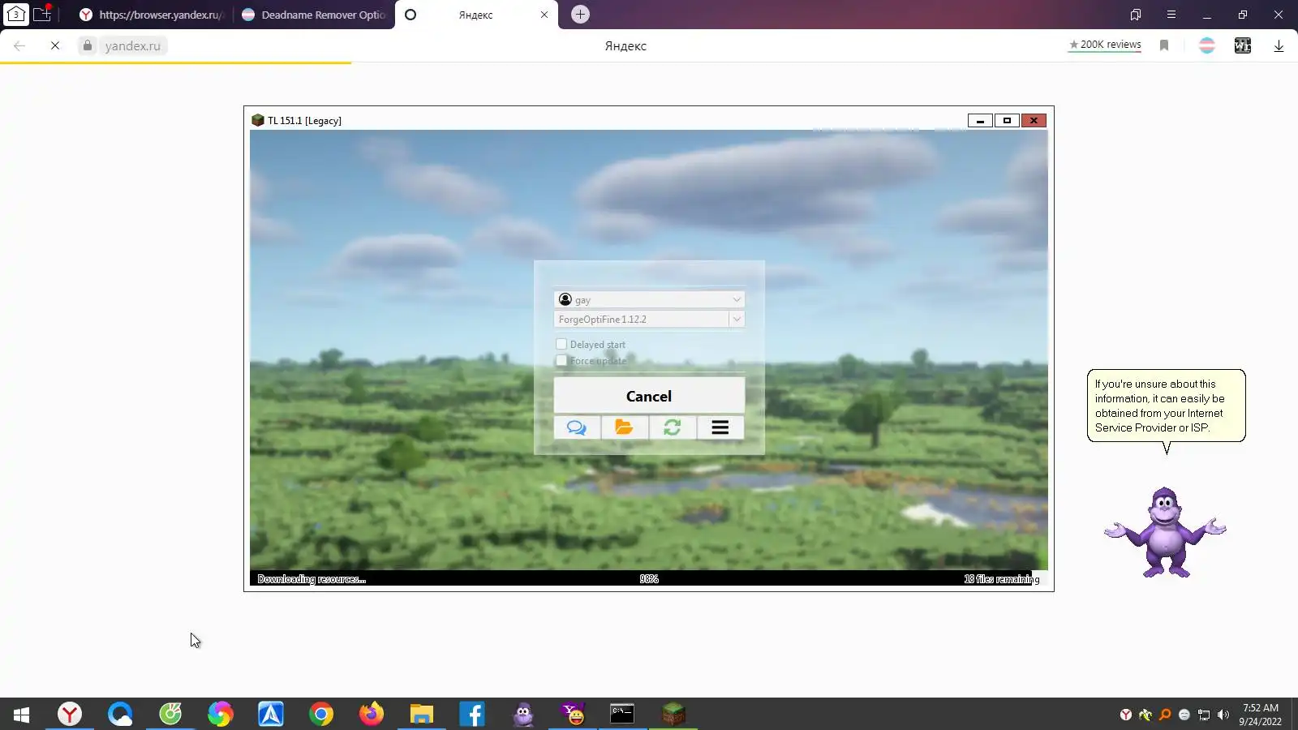This screenshot has width=1298, height=730.
Task: Maximize the TL 151.1 Legacy launcher window
Action: (1007, 121)
